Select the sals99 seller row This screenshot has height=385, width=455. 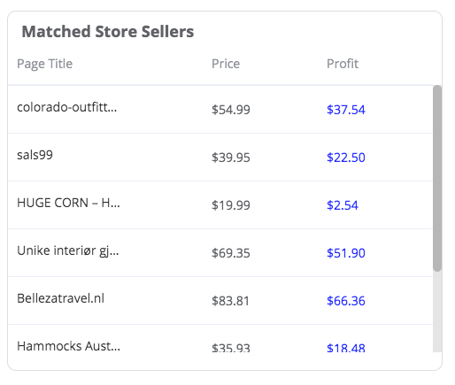pos(220,157)
